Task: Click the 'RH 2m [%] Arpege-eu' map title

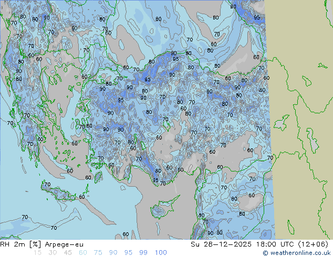Action: [x=41, y=244]
